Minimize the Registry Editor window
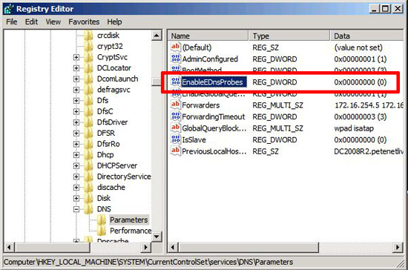 click(x=374, y=9)
